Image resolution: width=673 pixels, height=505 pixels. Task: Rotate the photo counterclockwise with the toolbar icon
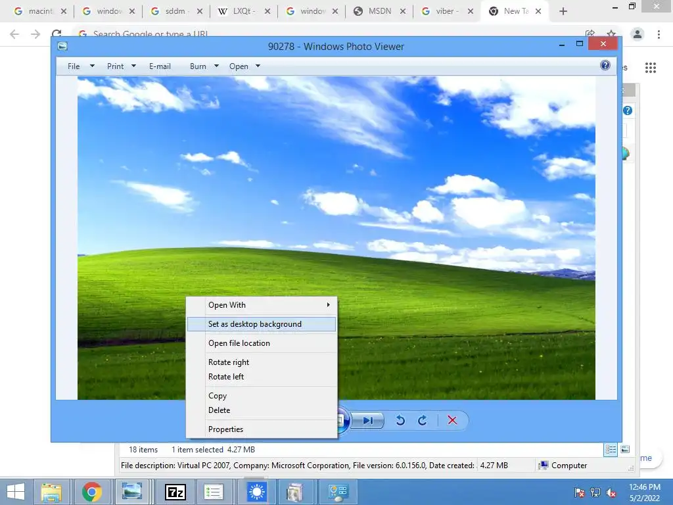[x=400, y=420]
